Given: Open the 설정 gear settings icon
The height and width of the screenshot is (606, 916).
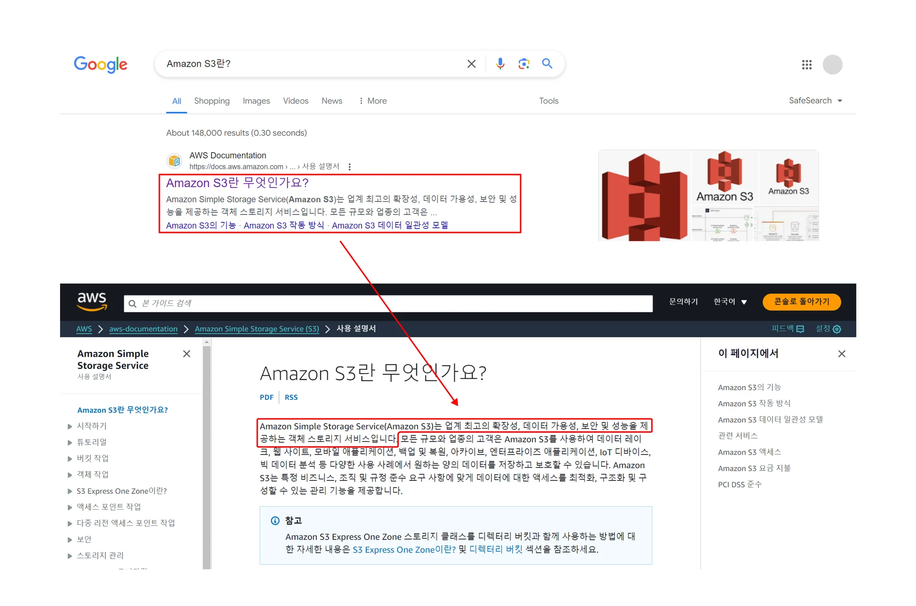Looking at the screenshot, I should pos(837,329).
